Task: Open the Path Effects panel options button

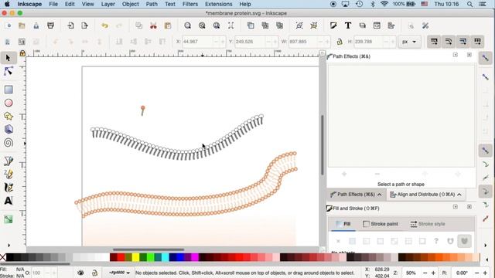Action: point(456,55)
